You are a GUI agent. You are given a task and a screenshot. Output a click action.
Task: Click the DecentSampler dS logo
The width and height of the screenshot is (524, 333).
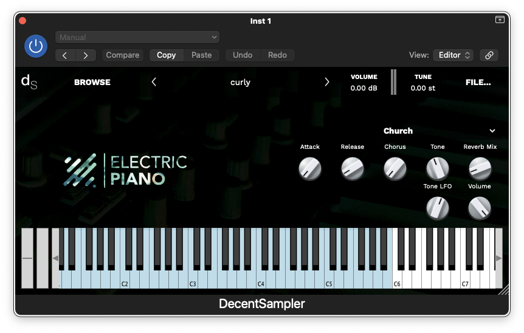[x=29, y=82]
